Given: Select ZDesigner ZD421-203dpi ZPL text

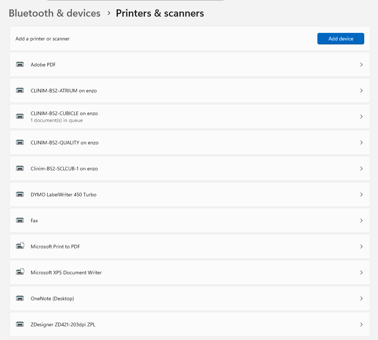Looking at the screenshot, I should click(63, 324).
